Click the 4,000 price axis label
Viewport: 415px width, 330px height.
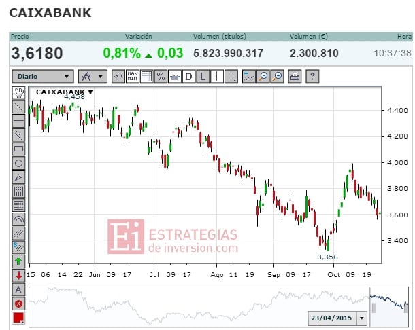[397, 162]
